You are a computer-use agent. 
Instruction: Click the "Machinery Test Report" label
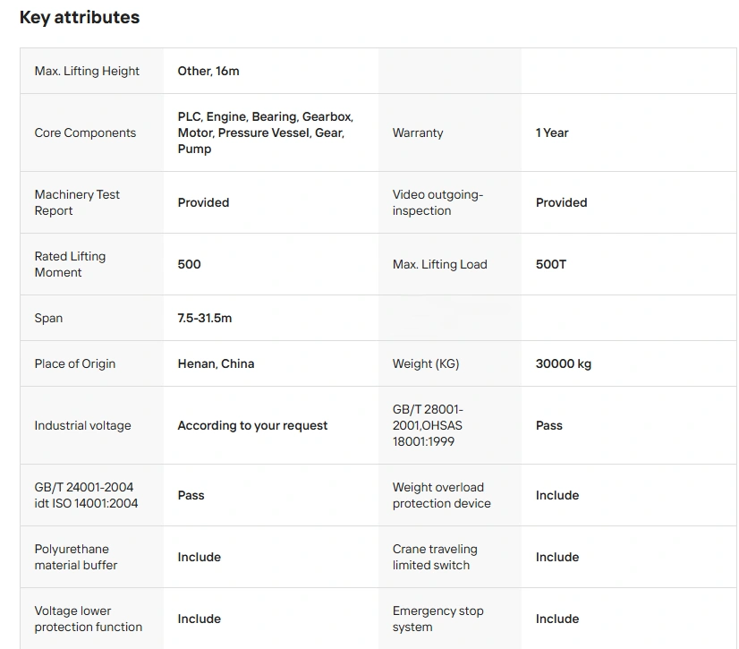(77, 202)
